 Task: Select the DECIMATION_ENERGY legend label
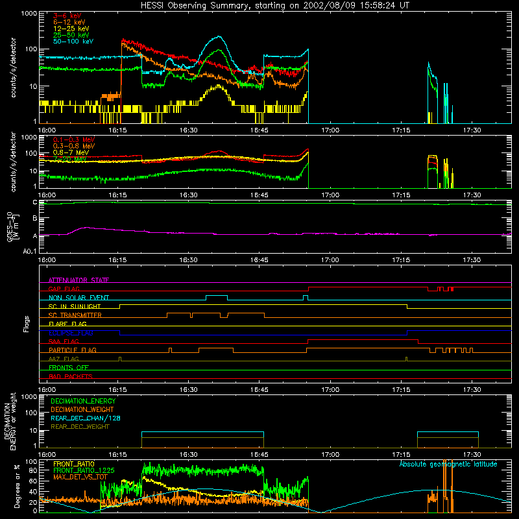point(83,401)
